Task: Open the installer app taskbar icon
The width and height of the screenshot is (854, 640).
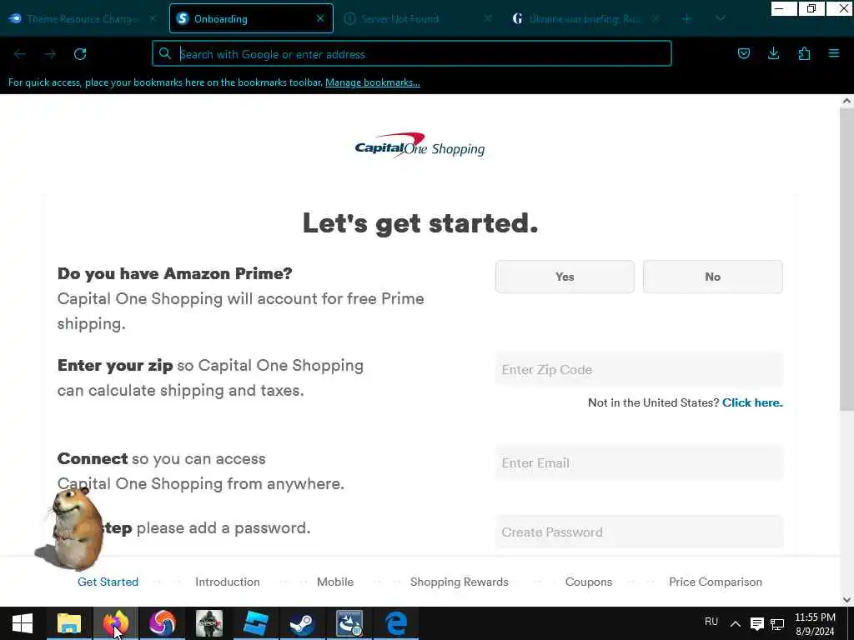Action: [x=349, y=623]
